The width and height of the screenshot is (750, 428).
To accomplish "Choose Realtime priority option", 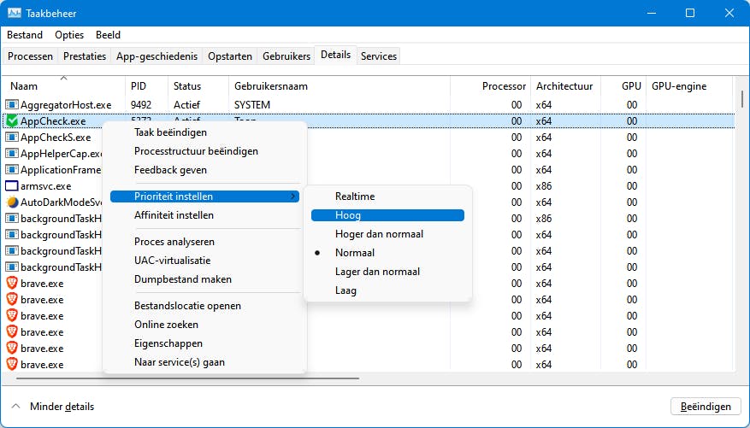I will pyautogui.click(x=354, y=196).
